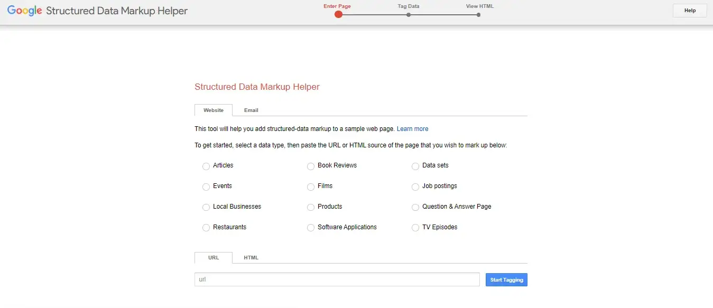The image size is (713, 308).
Task: Switch to the HTML input tab
Action: coord(251,257)
